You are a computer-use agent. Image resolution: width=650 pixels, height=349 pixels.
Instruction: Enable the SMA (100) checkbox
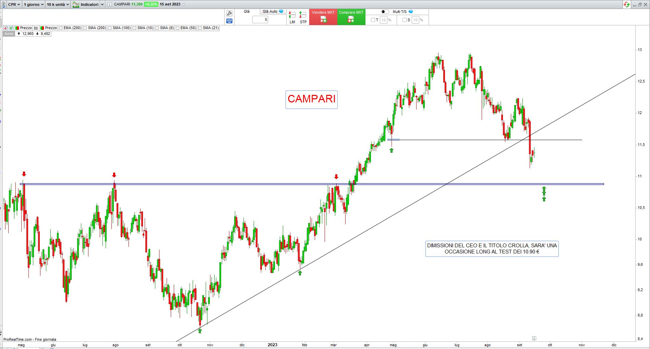coord(110,28)
